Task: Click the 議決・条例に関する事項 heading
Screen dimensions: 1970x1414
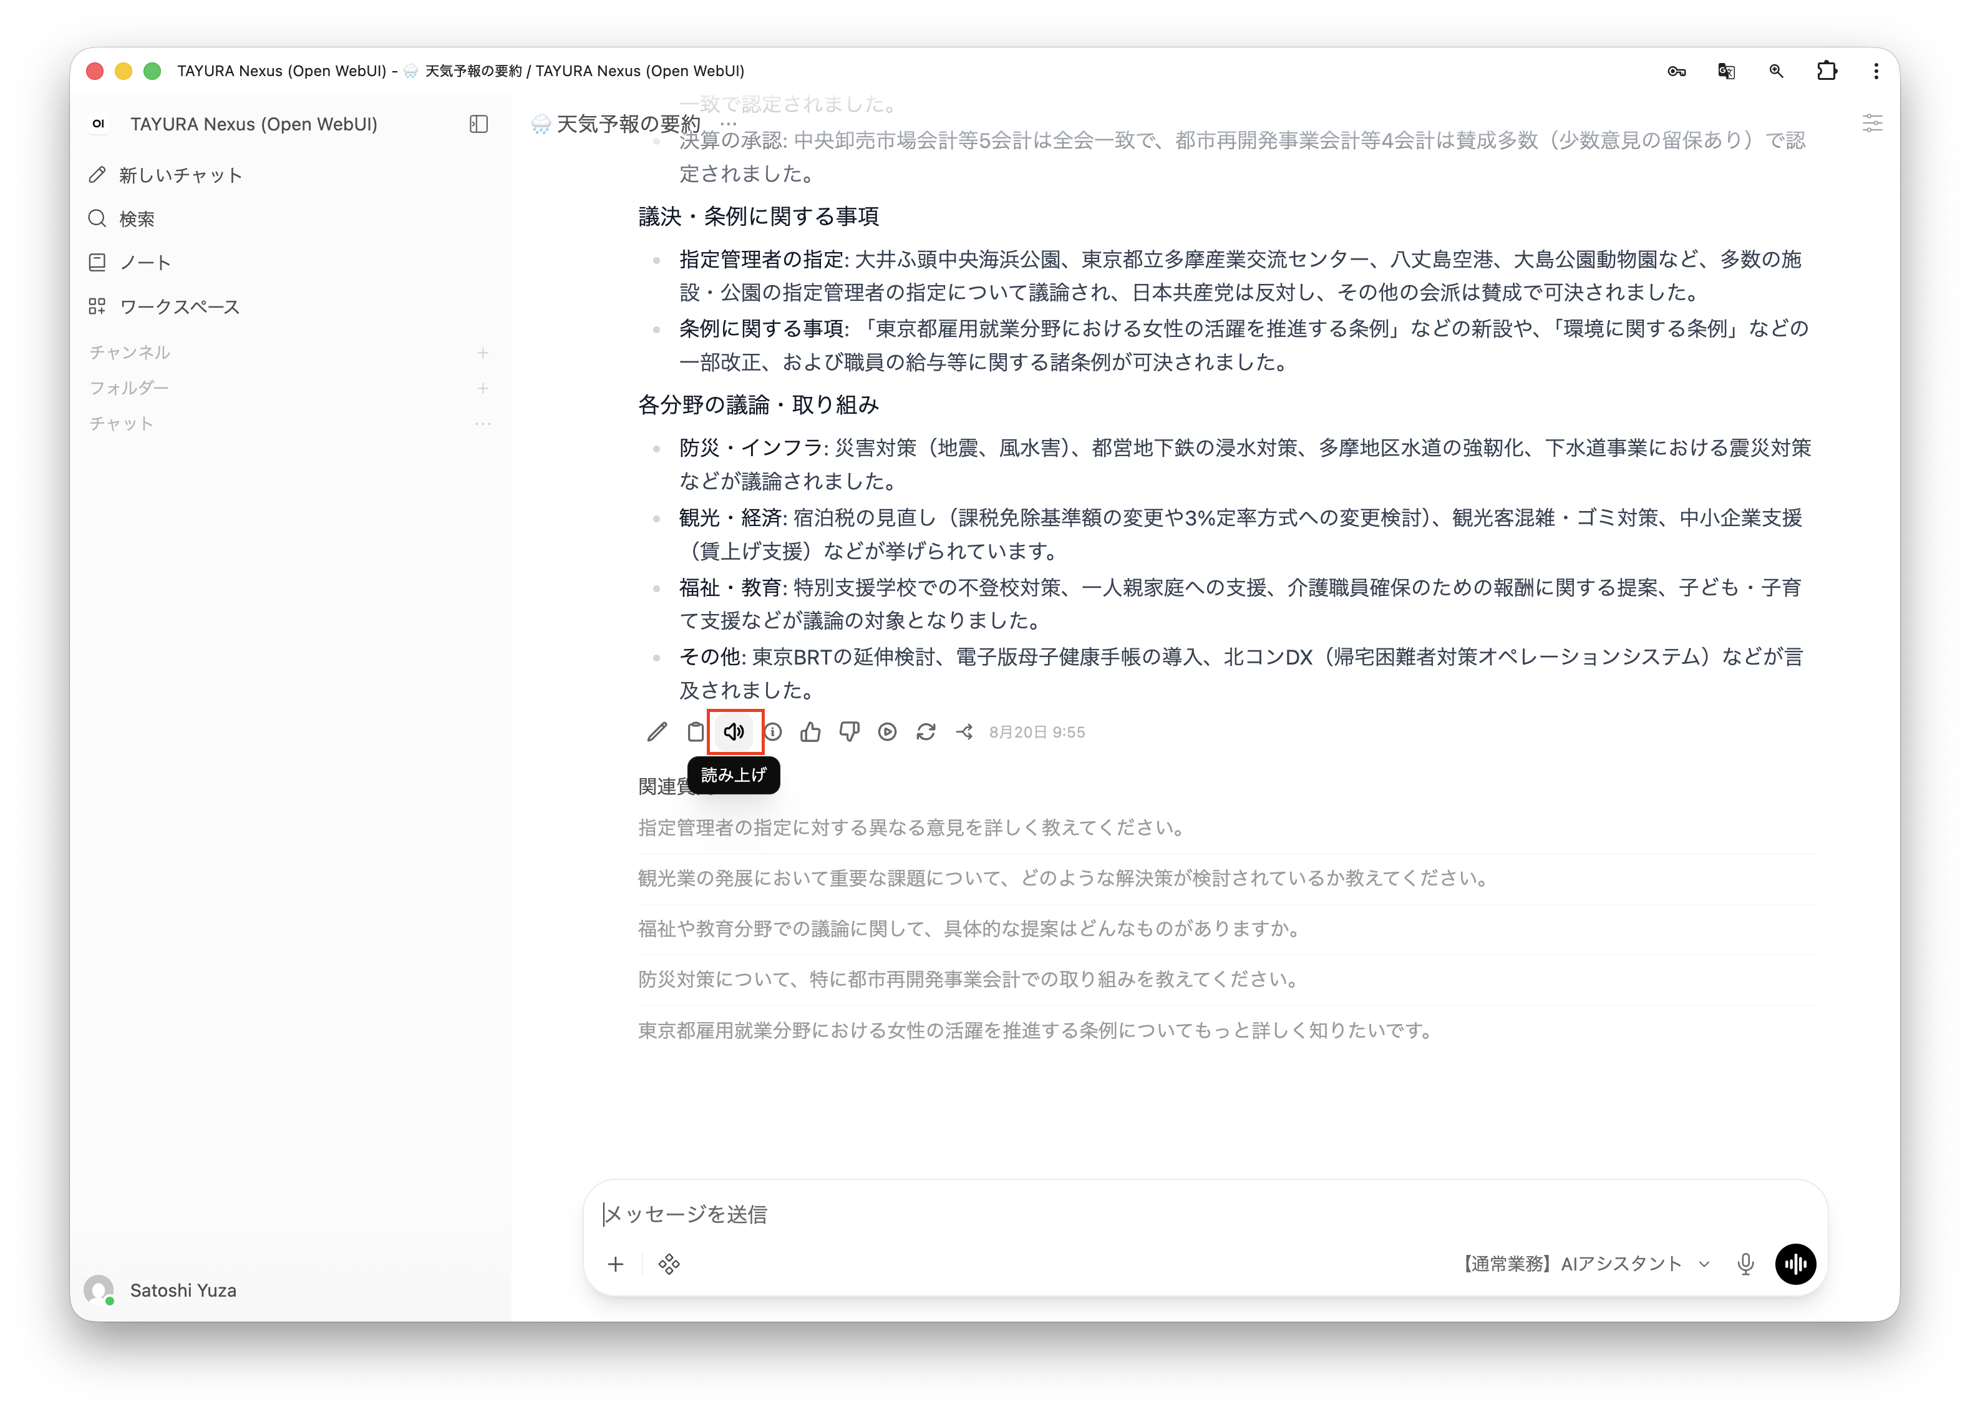Action: click(759, 217)
